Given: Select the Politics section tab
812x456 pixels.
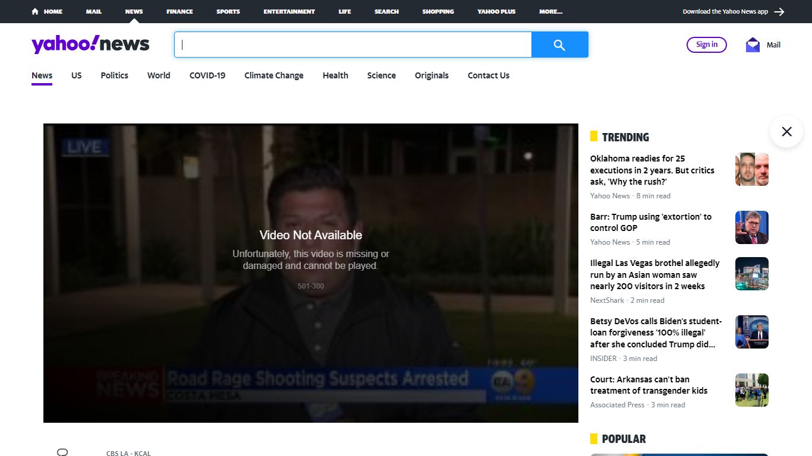Looking at the screenshot, I should 115,75.
